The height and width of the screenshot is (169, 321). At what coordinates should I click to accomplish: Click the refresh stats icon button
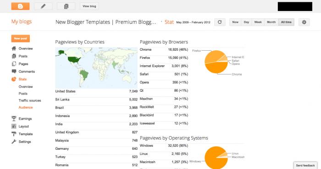tap(220, 22)
